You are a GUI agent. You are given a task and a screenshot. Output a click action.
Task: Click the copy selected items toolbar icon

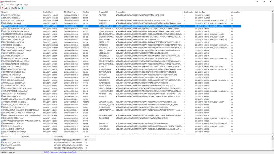click(x=12, y=8)
